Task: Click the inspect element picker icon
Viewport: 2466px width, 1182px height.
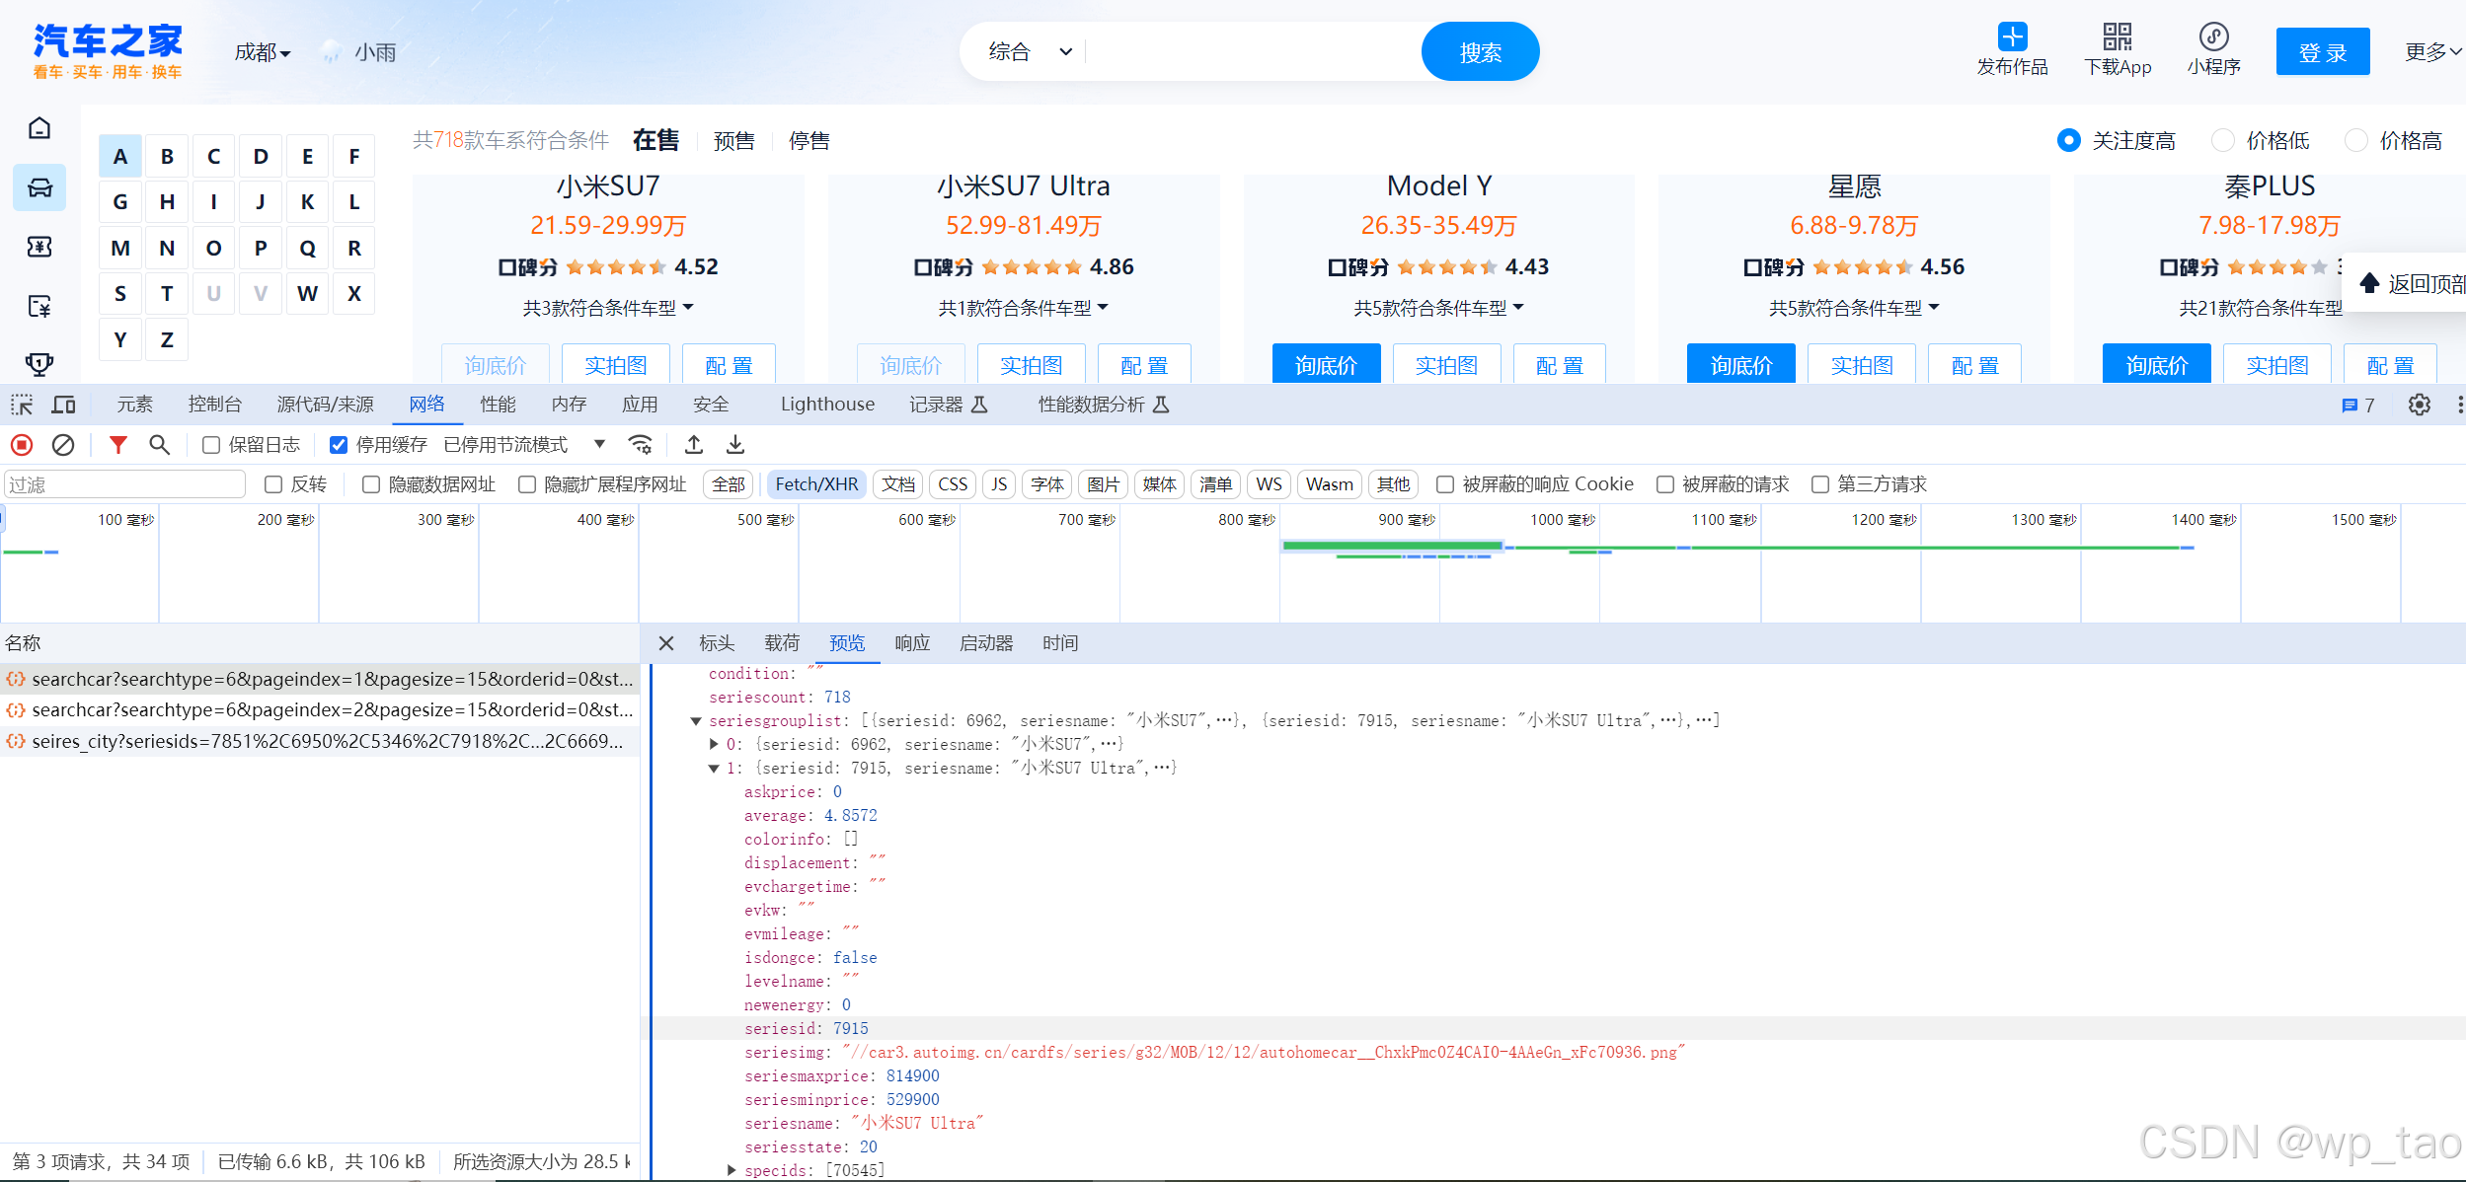Action: 22,405
